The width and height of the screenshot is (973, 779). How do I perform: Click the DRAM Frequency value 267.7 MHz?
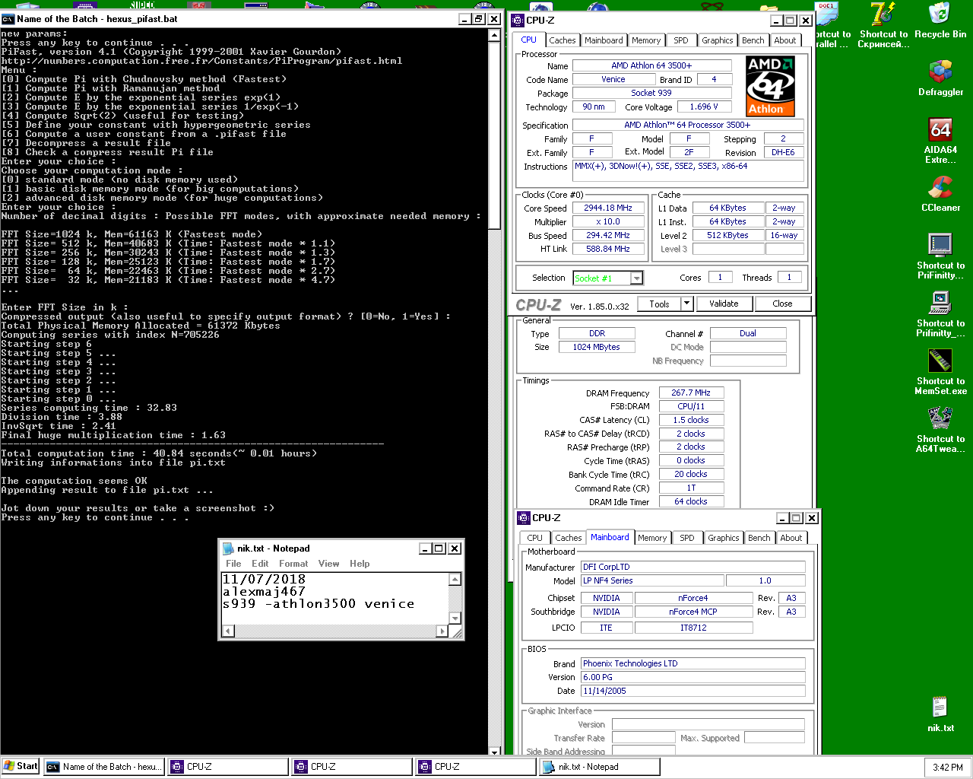(691, 393)
